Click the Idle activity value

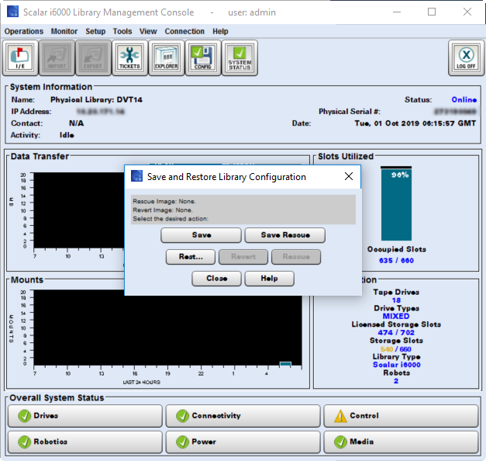click(67, 135)
